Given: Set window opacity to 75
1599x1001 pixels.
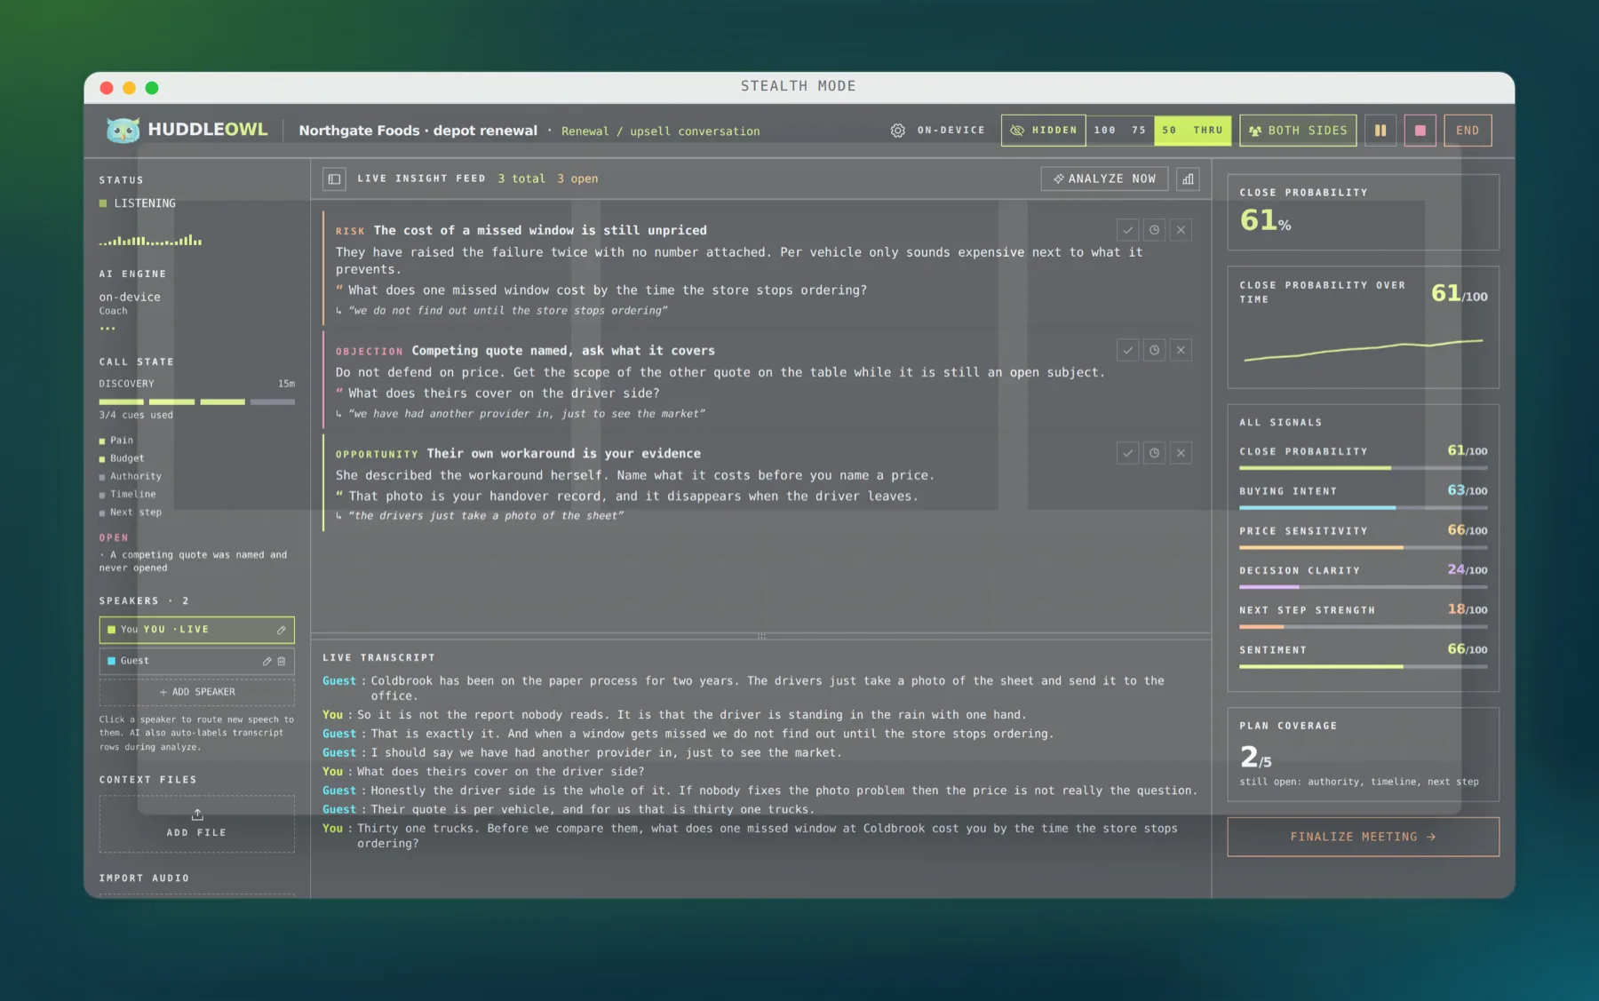Looking at the screenshot, I should (x=1139, y=131).
